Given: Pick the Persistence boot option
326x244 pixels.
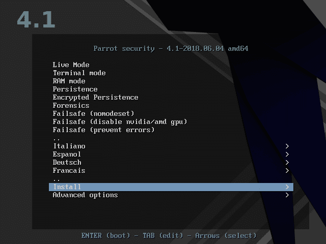Looking at the screenshot, I should point(75,89).
